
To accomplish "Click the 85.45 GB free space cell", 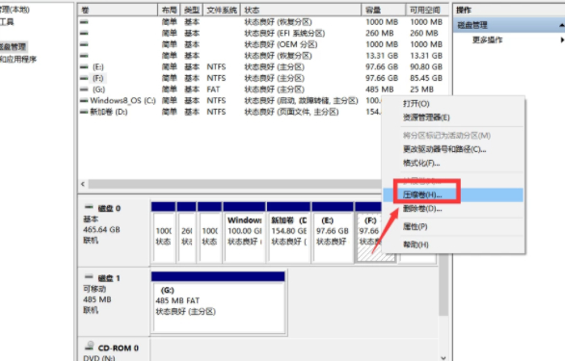I will pos(426,78).
